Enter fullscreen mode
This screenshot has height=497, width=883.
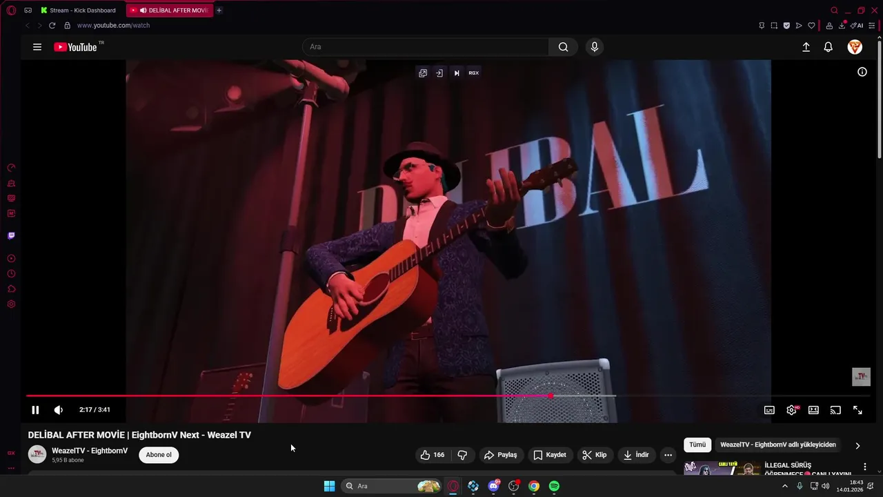857,410
